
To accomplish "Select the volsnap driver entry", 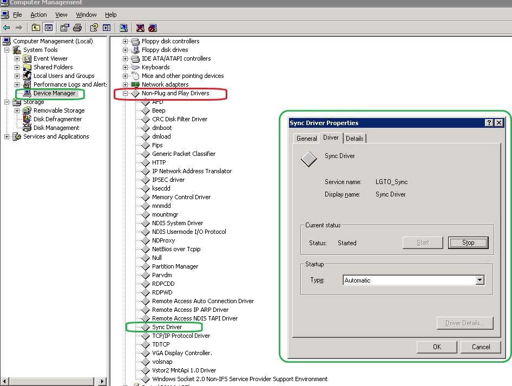I will 162,362.
